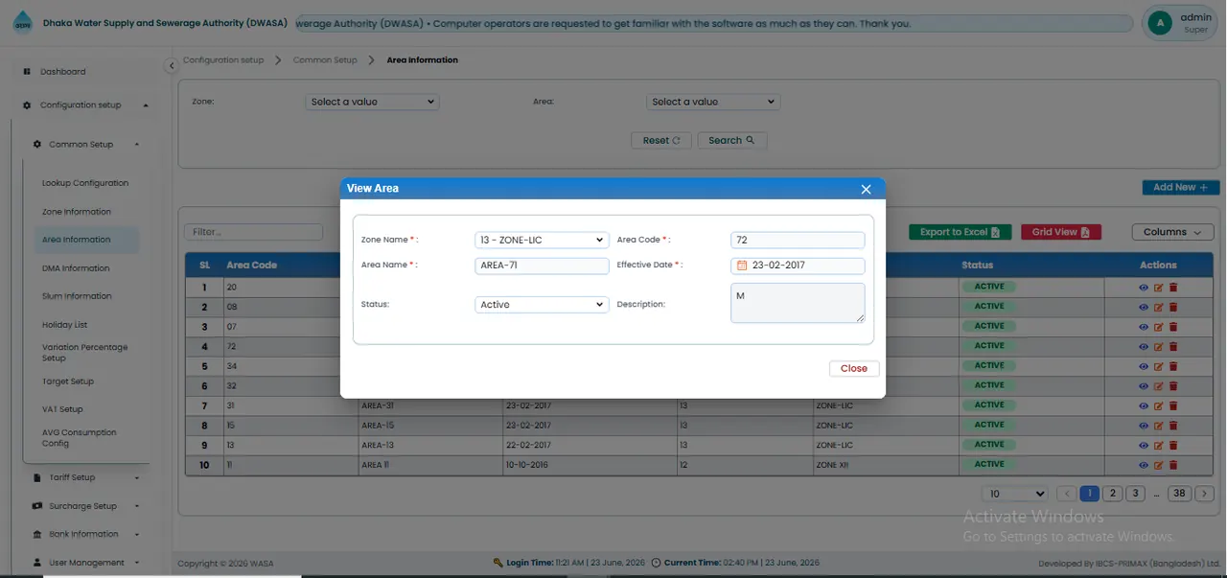Click the DWASA logo in the header
The image size is (1227, 578).
coord(22,23)
